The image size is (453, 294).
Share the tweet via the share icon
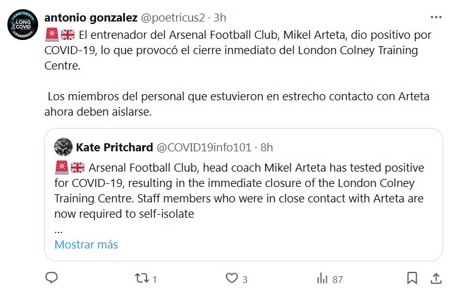tap(436, 278)
